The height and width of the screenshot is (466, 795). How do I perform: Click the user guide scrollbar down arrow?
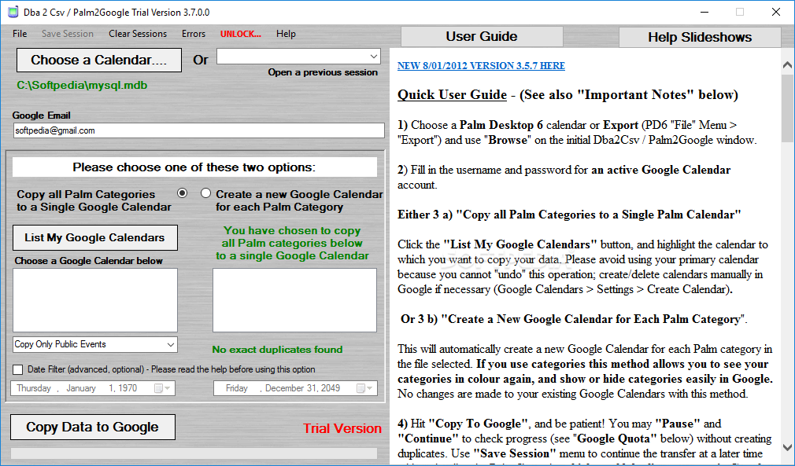click(x=787, y=448)
